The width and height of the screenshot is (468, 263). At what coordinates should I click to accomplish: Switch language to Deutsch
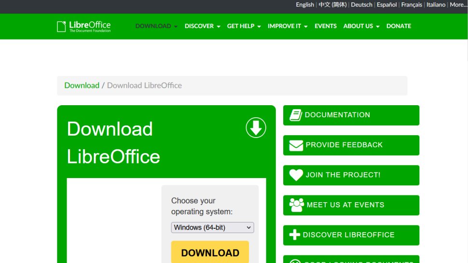pos(361,5)
